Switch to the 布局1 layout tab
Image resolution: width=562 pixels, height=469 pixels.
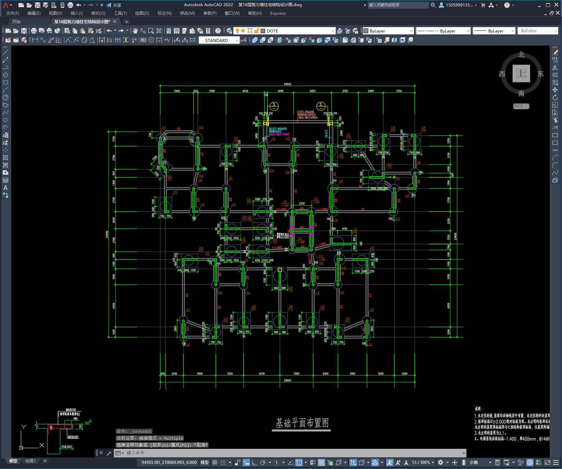click(x=30, y=461)
